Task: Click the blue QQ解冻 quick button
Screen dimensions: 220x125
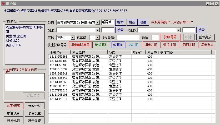Action: point(118,45)
